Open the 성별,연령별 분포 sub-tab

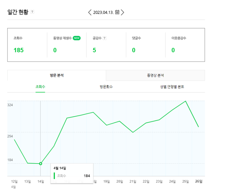tap(172, 87)
